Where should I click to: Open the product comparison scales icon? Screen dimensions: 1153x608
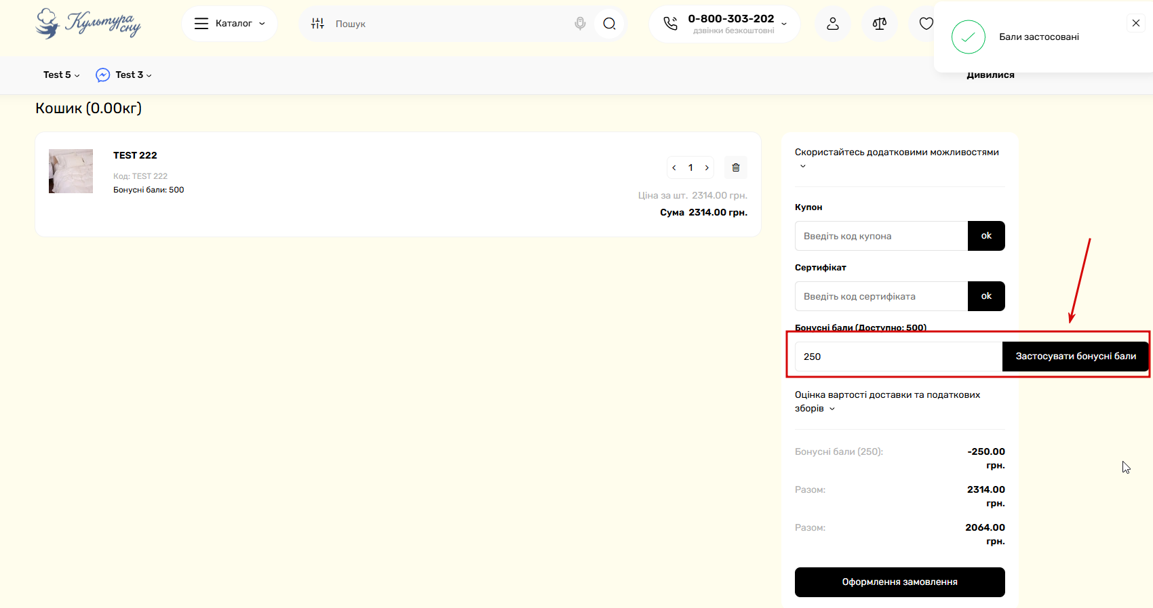880,24
